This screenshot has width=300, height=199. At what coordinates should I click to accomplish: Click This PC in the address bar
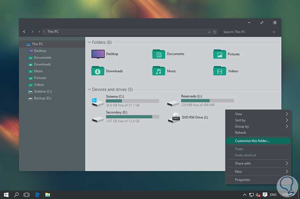[53, 32]
